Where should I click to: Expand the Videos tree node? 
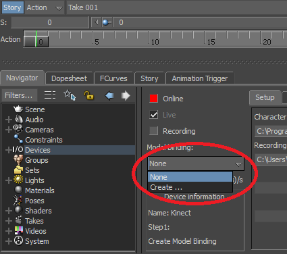(9, 231)
